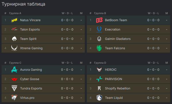Click the Natus Vincere team logo

point(14,20)
